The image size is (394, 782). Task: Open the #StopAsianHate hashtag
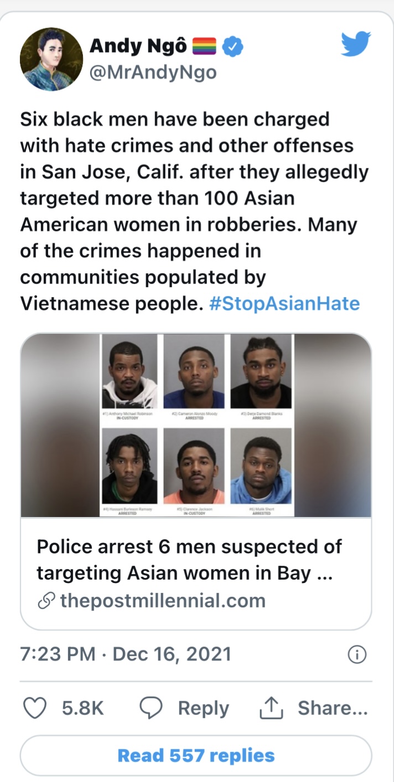[x=284, y=304]
